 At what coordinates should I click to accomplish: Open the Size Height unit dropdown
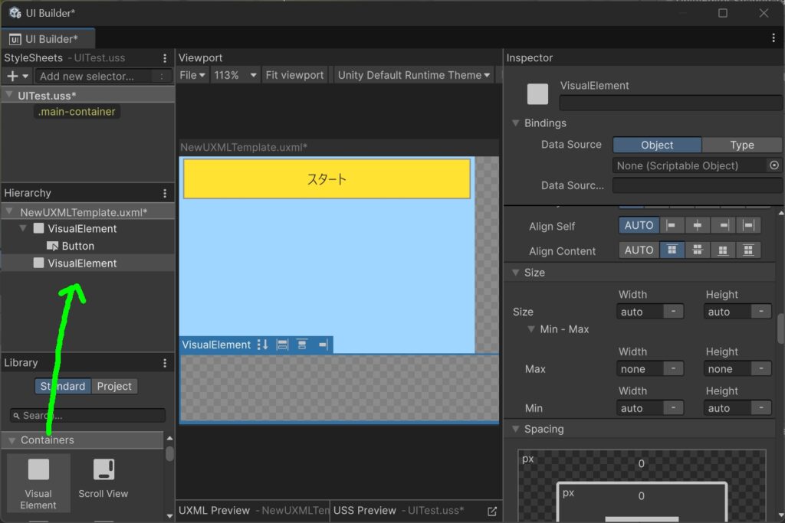pos(761,312)
